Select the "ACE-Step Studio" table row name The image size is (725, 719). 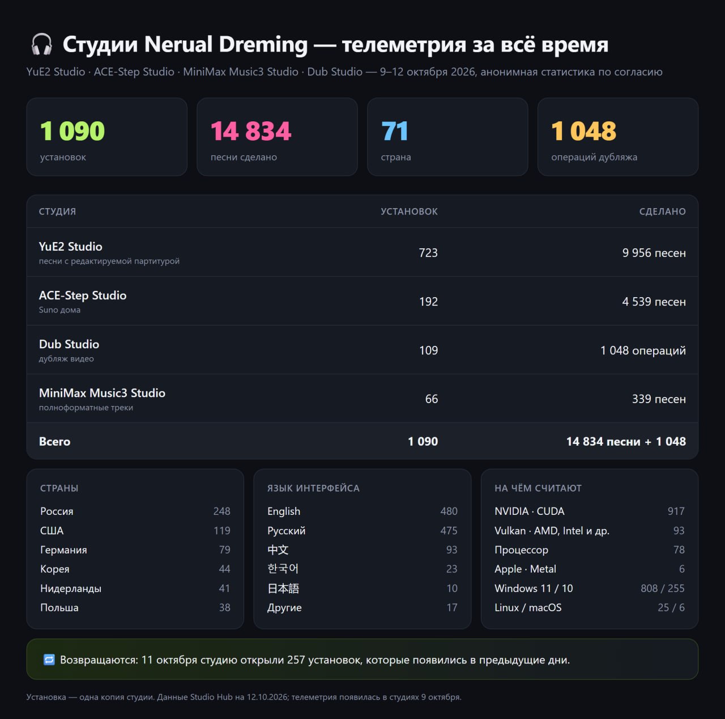coord(83,295)
